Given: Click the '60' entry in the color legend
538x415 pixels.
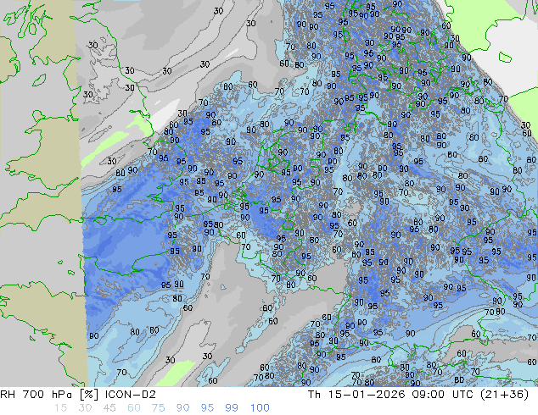Looking at the screenshot, I should tap(134, 408).
